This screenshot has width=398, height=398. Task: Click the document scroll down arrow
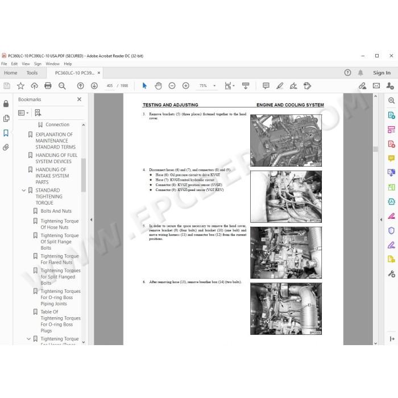[376, 343]
